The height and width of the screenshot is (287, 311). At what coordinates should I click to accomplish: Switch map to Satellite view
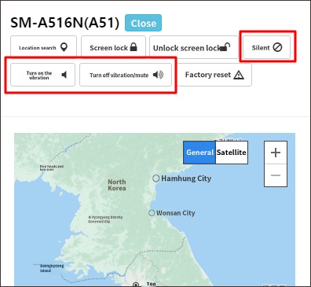pyautogui.click(x=232, y=153)
